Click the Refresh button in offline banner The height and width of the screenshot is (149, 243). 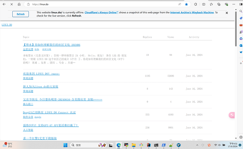coord(20,14)
